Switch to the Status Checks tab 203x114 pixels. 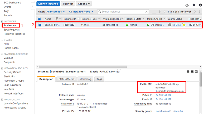66,79
